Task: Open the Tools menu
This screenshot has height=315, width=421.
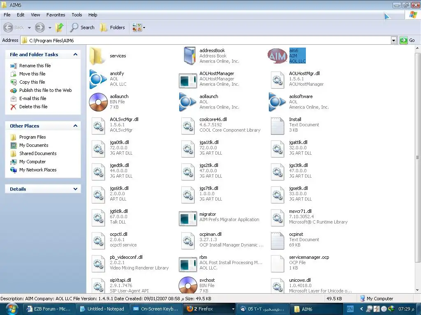Action: (77, 15)
